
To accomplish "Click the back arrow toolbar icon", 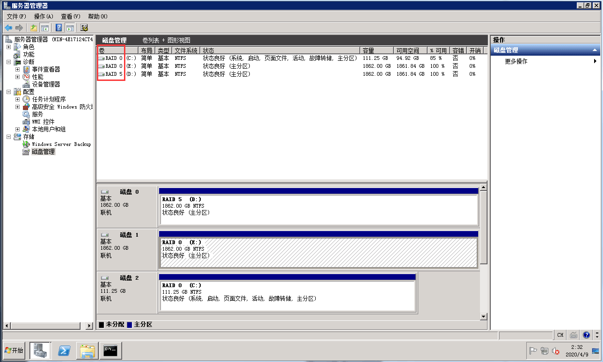I will [x=8, y=28].
